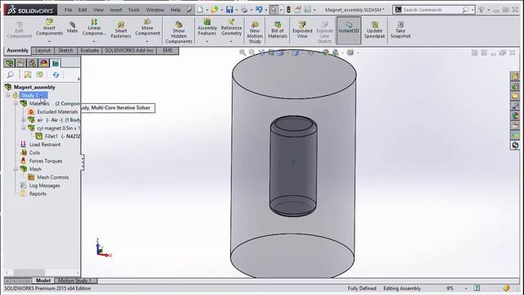This screenshot has width=524, height=295.
Task: Switch to the Layout tab
Action: click(x=43, y=51)
